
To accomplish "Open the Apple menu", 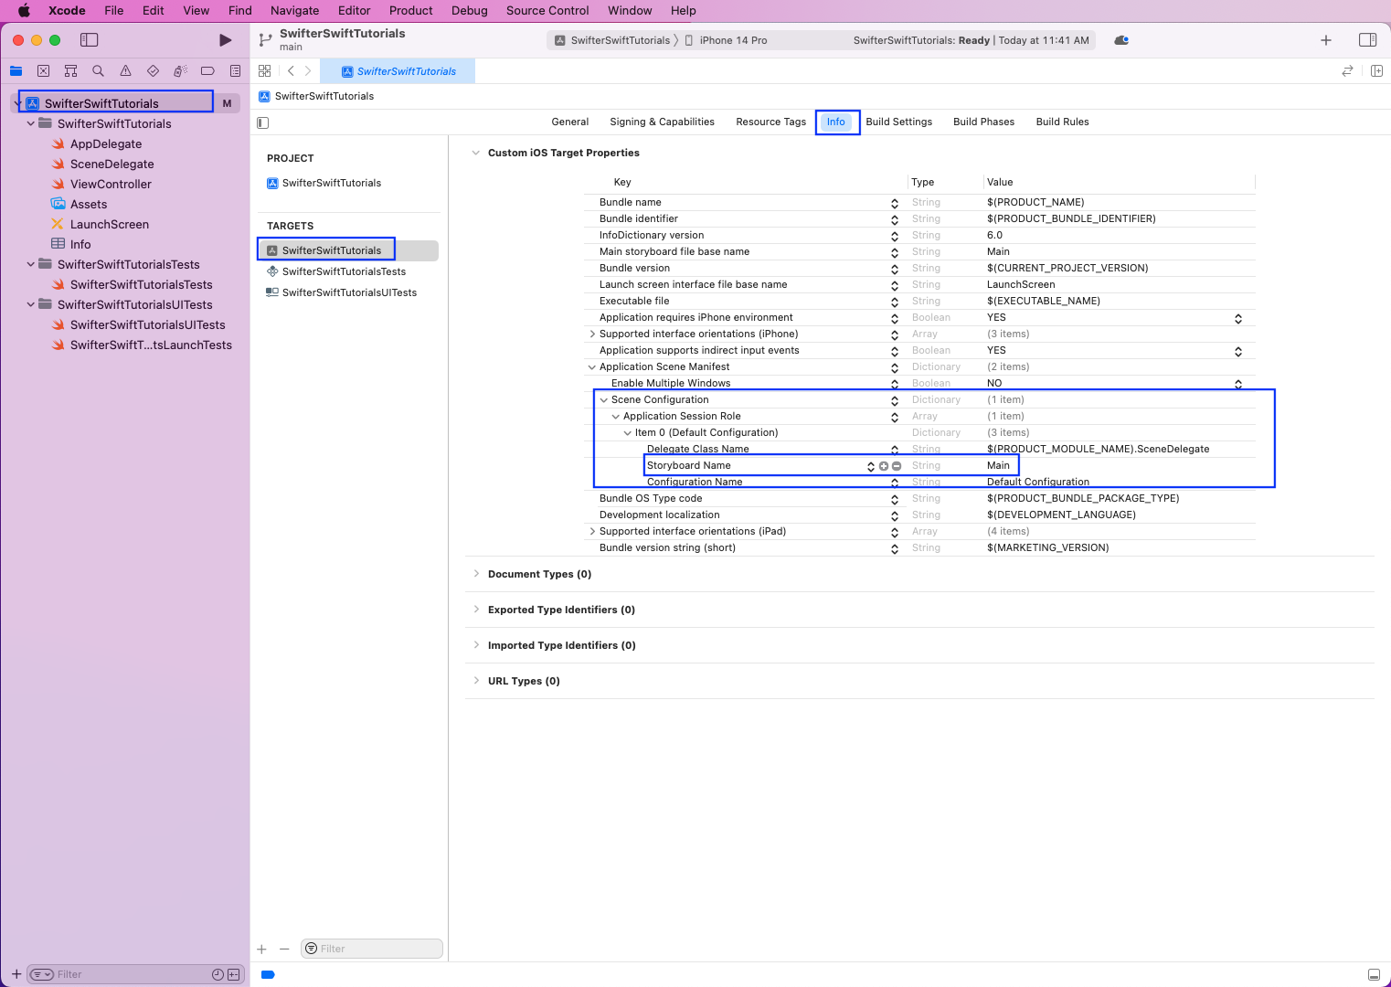I will [25, 11].
